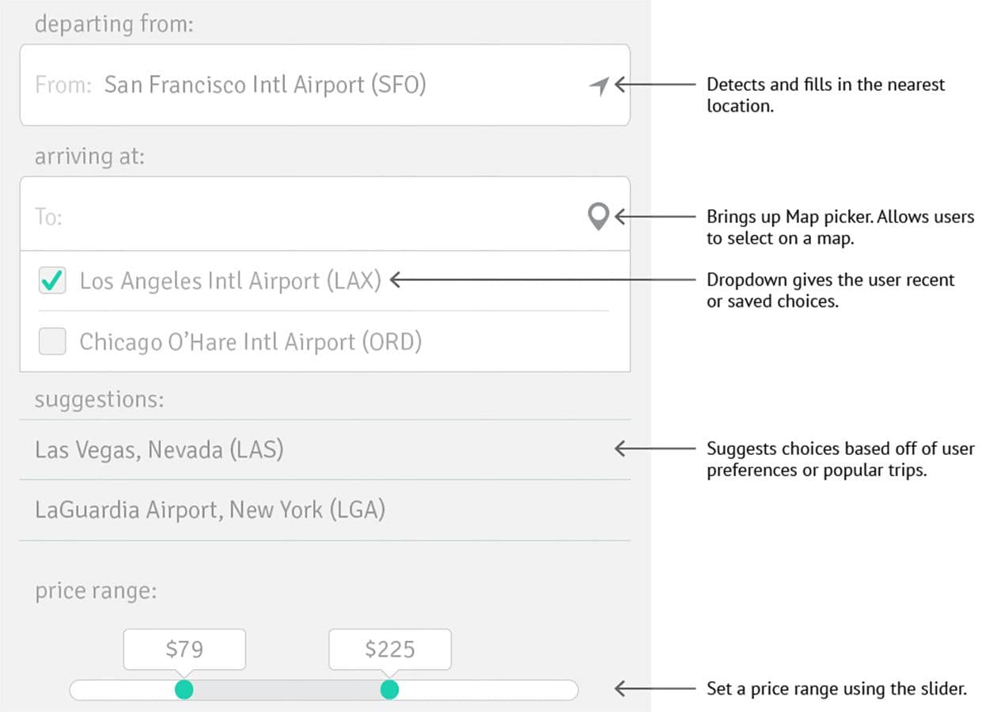Click the arrow pointing to LAX dropdown entry
Screen dimensions: 997x712
click(x=538, y=279)
